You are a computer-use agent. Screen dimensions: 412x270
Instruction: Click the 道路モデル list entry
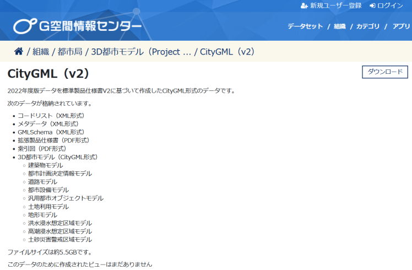[42, 182]
